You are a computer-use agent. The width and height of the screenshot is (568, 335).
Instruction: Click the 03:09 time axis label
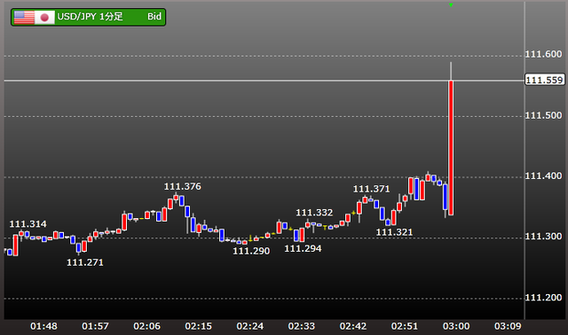click(508, 326)
